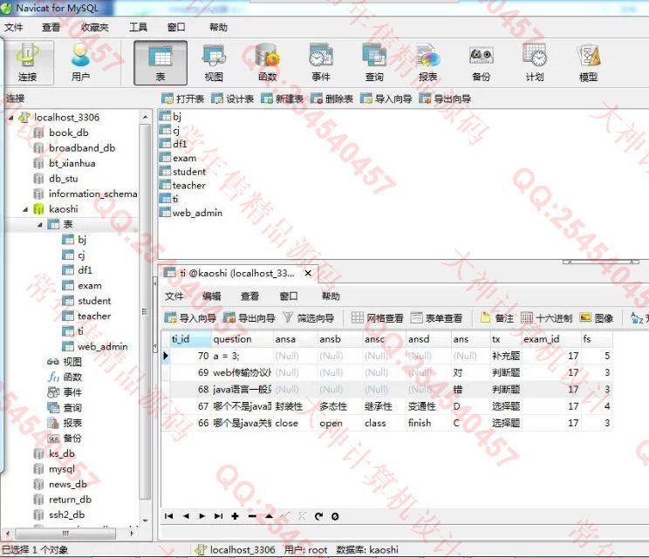
Task: Open the Query (查询) toolbar icon
Action: coord(374,63)
